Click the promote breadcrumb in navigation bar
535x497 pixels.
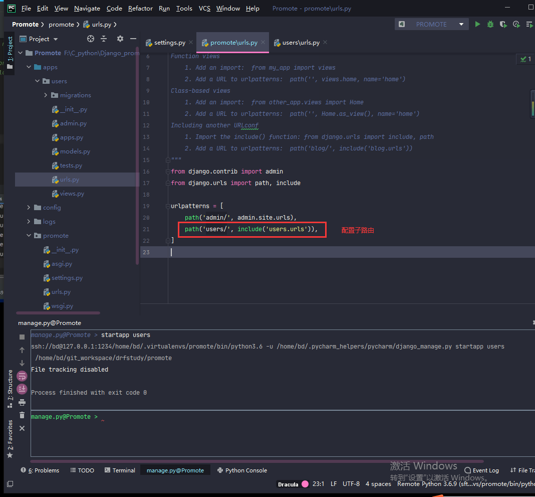click(x=61, y=24)
